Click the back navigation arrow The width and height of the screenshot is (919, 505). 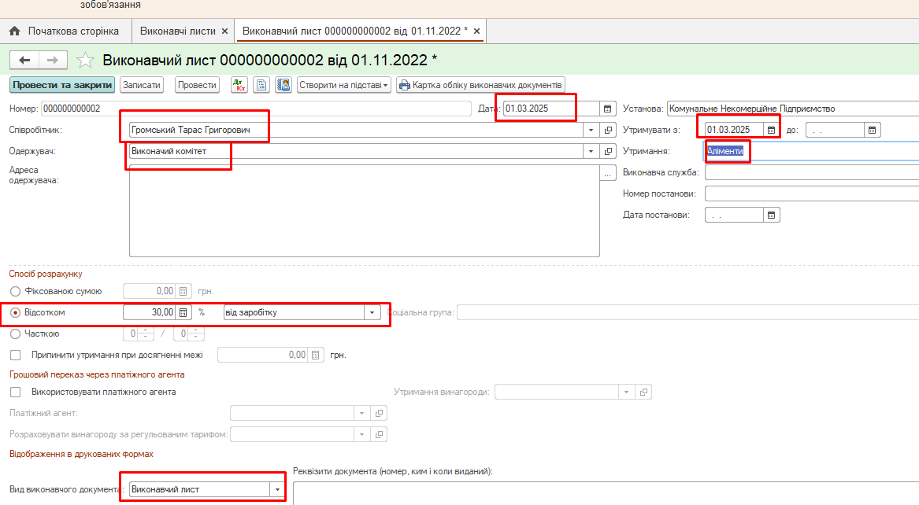[x=24, y=61]
